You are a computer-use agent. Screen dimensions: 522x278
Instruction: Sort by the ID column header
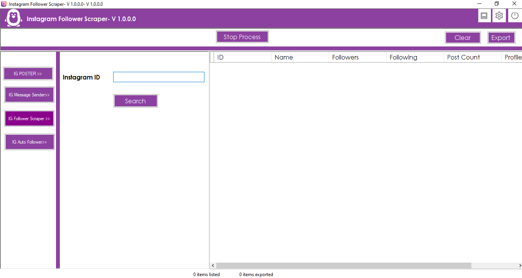[x=242, y=57]
